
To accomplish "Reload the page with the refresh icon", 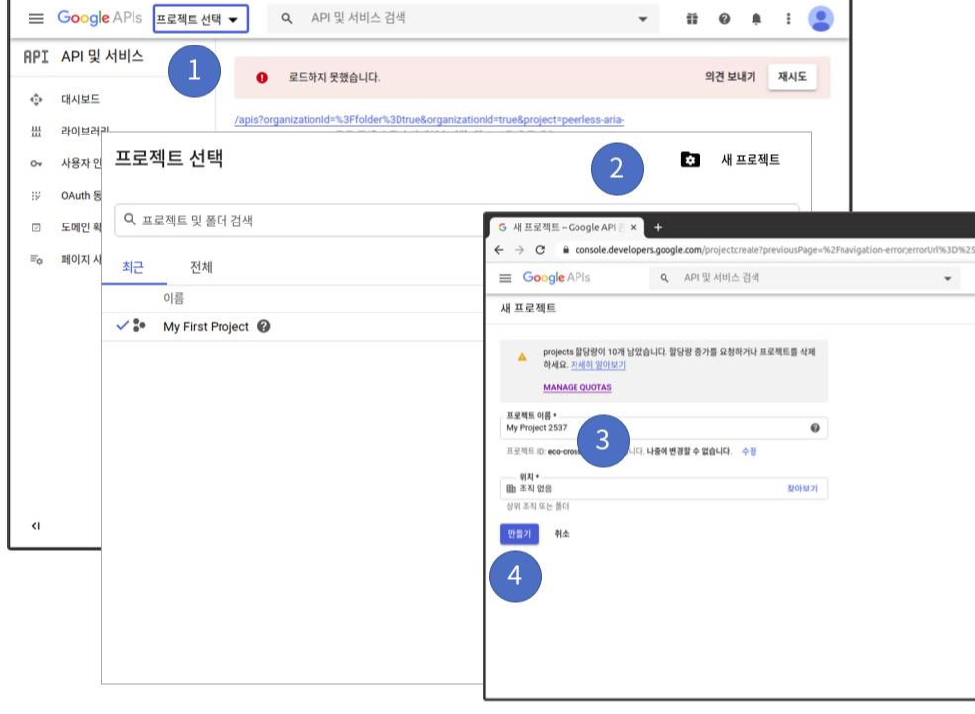I will point(540,250).
